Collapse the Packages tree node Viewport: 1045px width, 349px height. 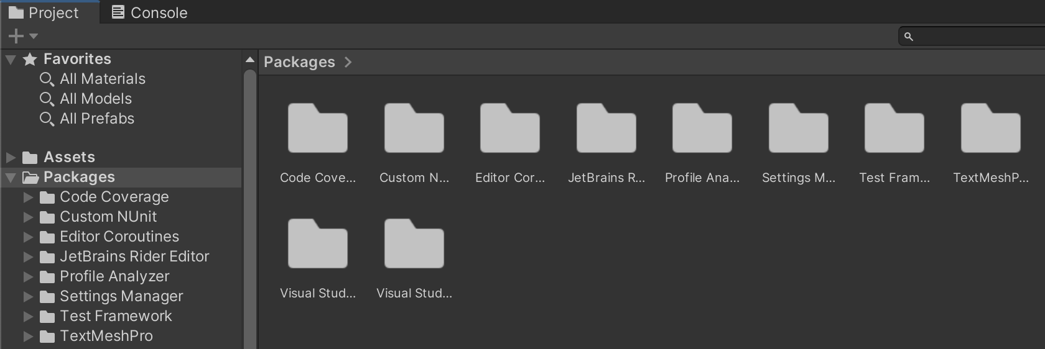pos(11,178)
